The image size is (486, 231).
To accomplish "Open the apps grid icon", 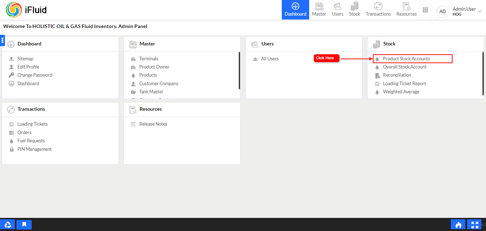I will 425,10.
